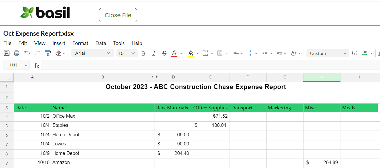Click the Close File button
Image resolution: width=380 pixels, height=168 pixels.
tap(118, 15)
